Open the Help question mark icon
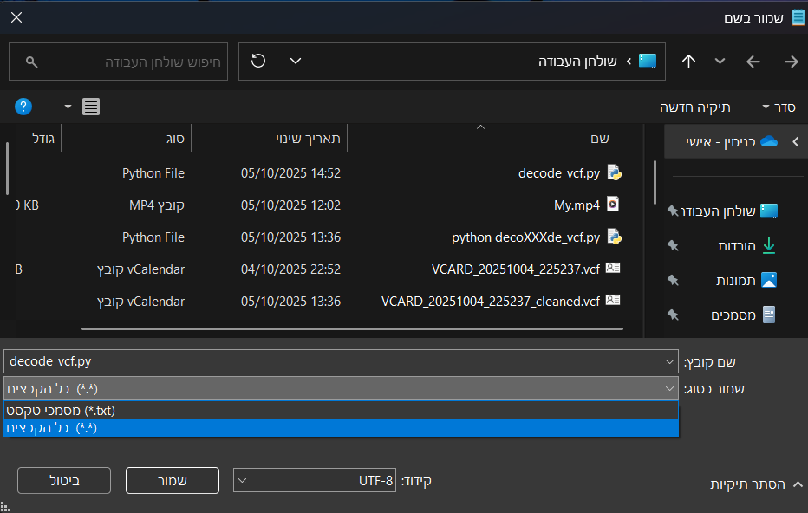This screenshot has width=808, height=513. [24, 107]
